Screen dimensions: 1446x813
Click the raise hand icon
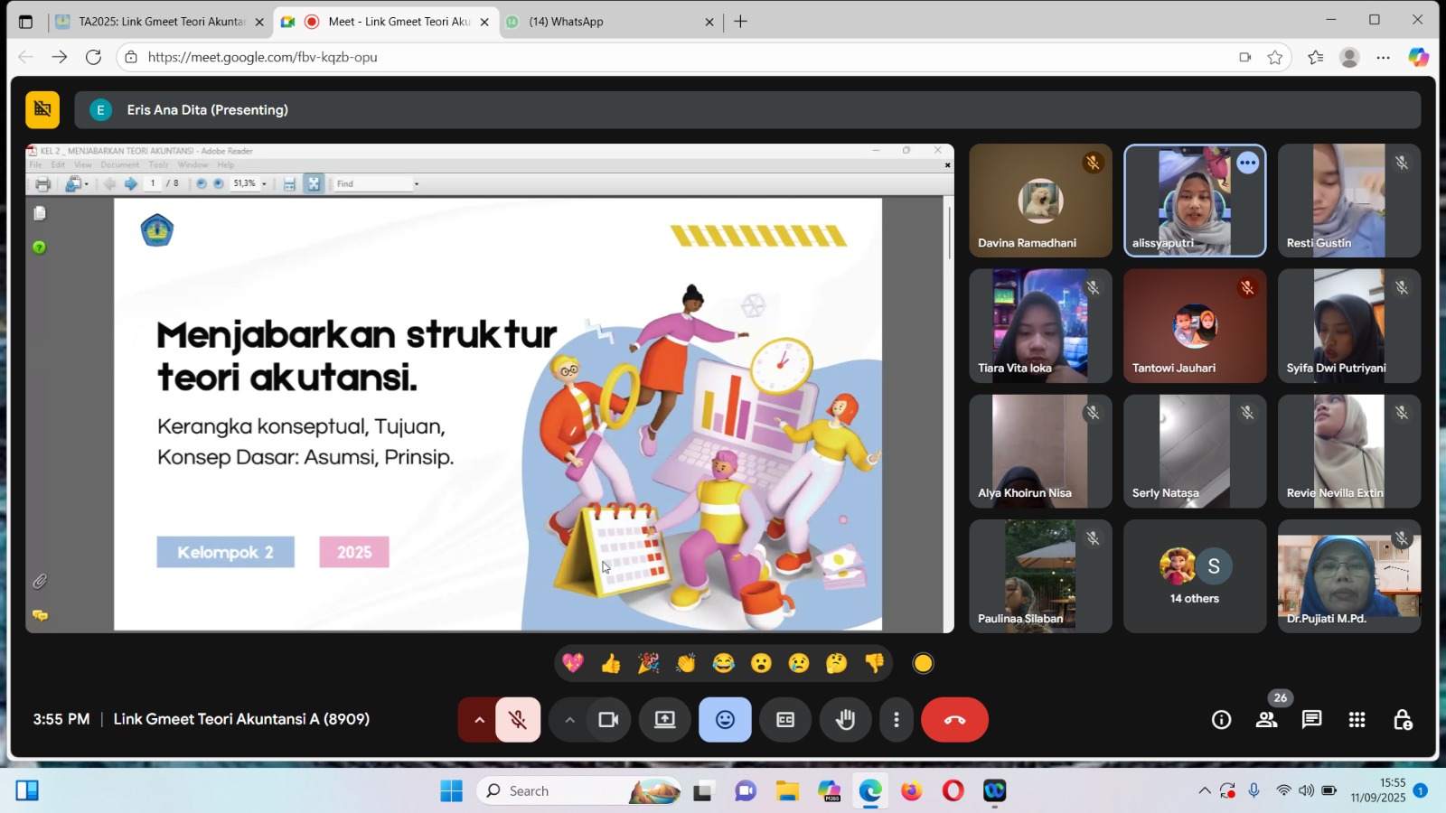coord(845,720)
